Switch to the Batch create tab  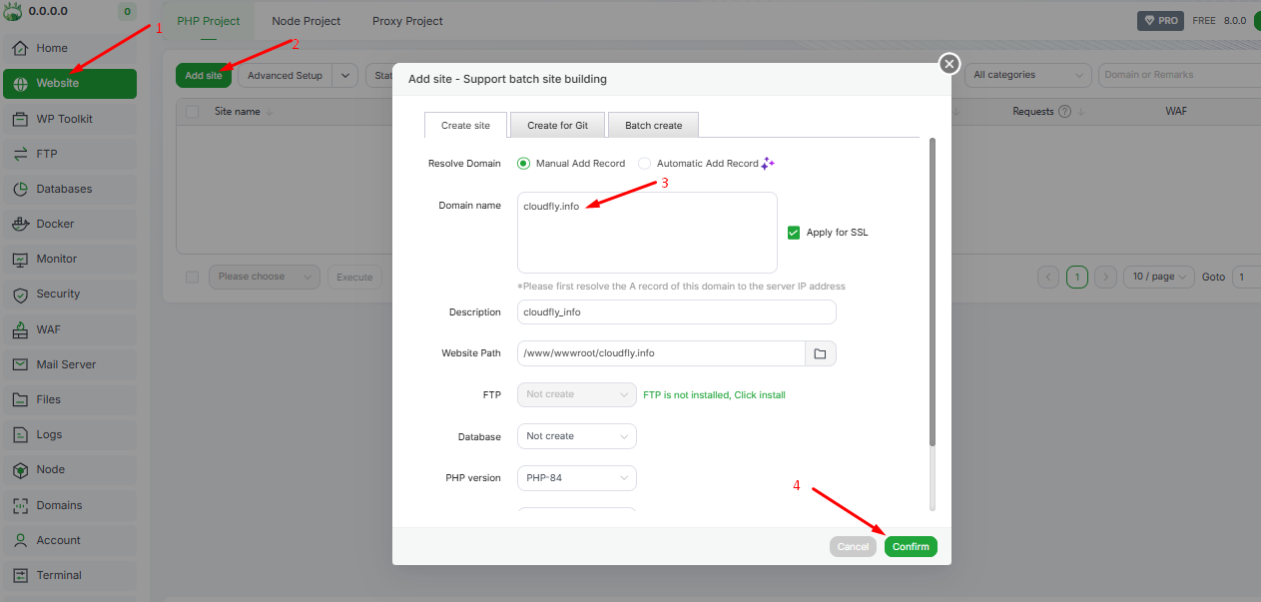[653, 126]
